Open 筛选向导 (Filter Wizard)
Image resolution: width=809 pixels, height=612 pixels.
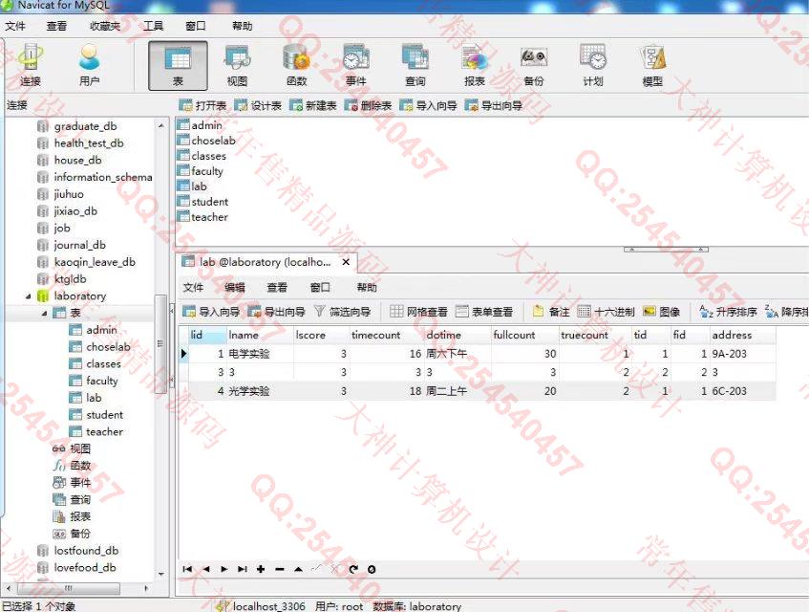pyautogui.click(x=343, y=312)
